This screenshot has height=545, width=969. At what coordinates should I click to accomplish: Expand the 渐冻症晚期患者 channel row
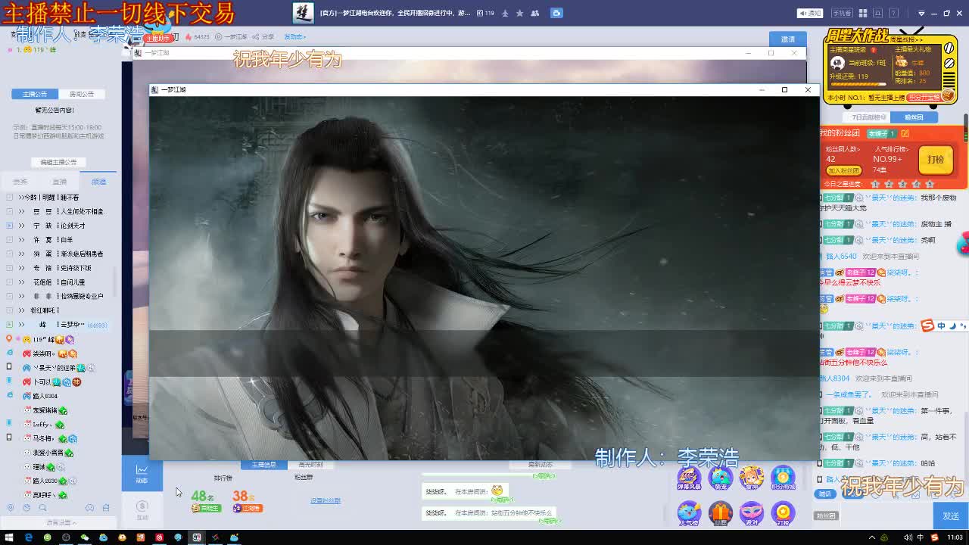pyautogui.click(x=57, y=254)
